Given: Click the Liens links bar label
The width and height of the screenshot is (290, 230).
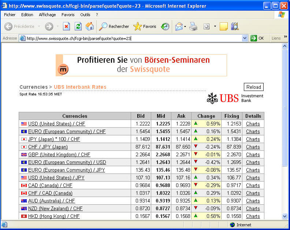Looking at the screenshot, I should click(276, 38).
